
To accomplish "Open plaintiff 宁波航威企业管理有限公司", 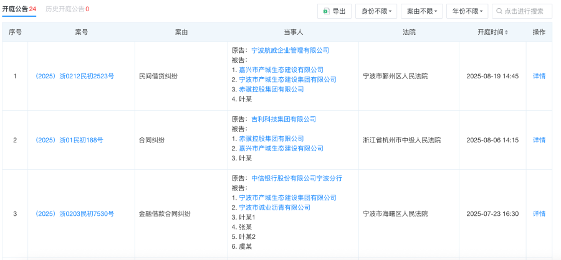I will pos(290,50).
